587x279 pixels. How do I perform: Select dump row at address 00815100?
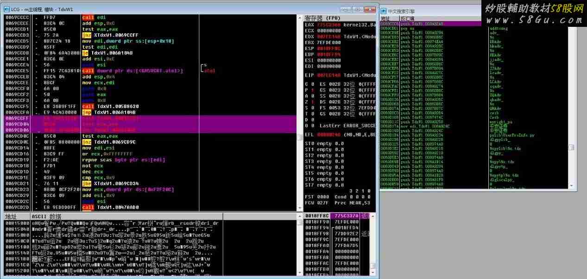151,247
